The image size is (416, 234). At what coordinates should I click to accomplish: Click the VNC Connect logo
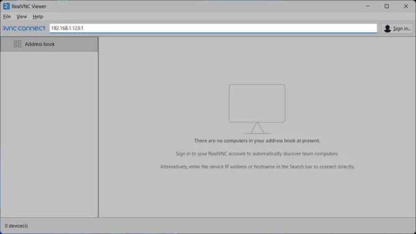[x=24, y=28]
